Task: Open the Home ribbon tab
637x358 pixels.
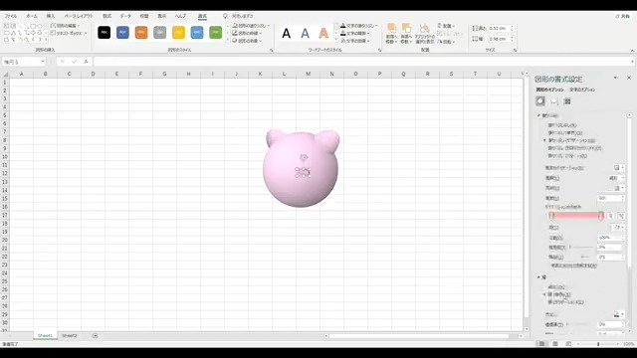Action: (32, 16)
